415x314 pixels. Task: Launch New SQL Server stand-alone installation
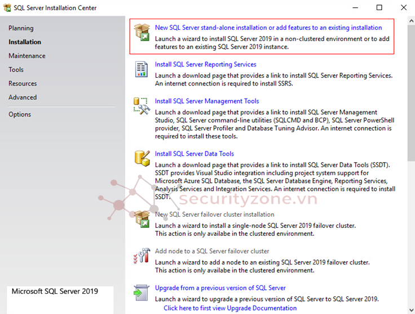pyautogui.click(x=268, y=28)
